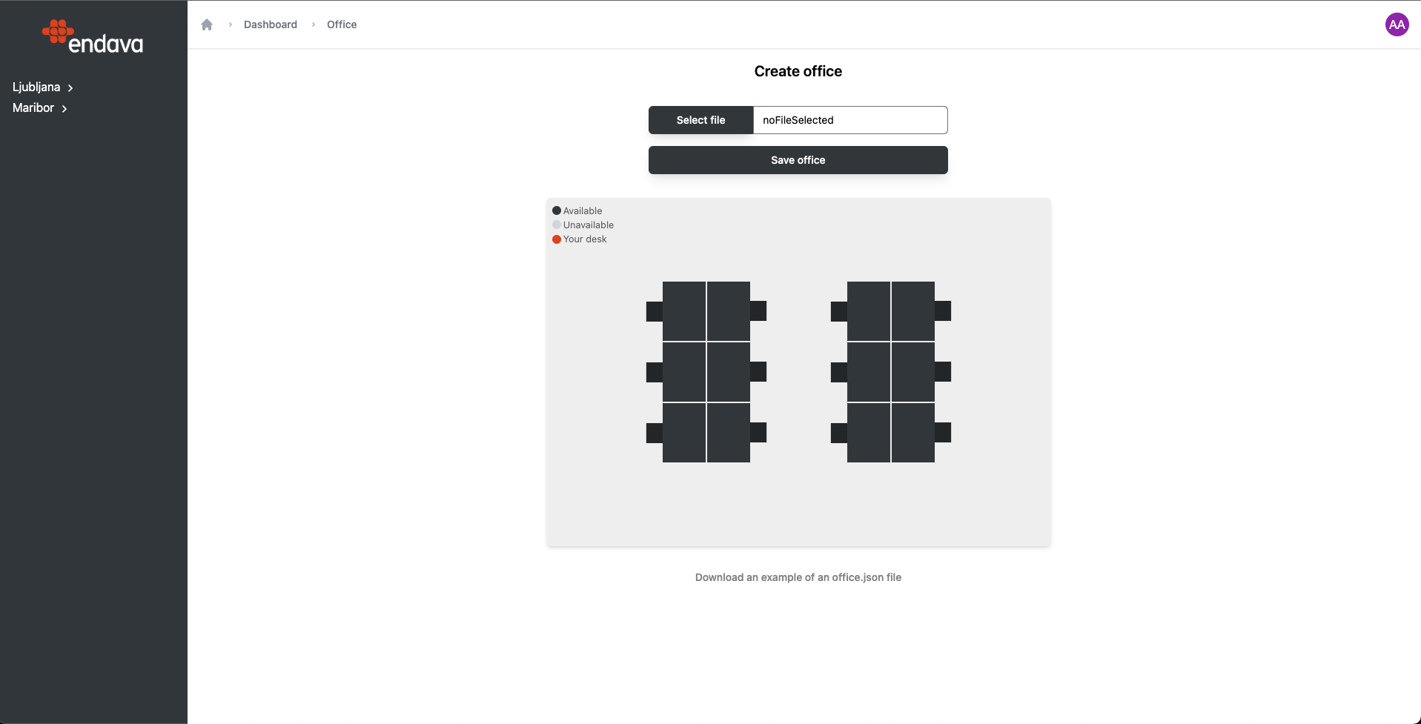Open Dashboard breadcrumb

tap(271, 24)
